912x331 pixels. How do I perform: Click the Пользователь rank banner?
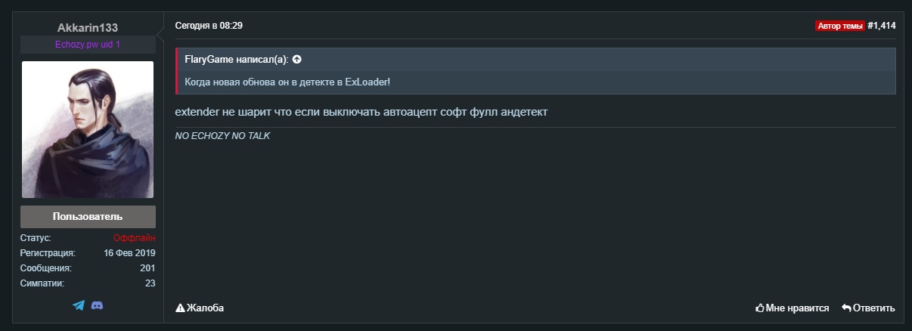(x=88, y=216)
